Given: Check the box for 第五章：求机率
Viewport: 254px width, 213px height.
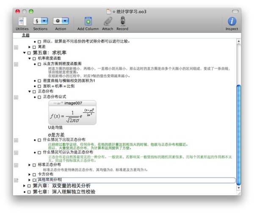Looking at the screenshot, I should click(x=29, y=53).
